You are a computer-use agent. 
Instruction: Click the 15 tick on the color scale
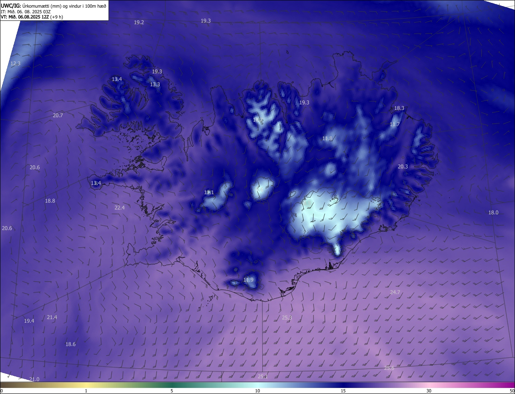click(x=343, y=391)
